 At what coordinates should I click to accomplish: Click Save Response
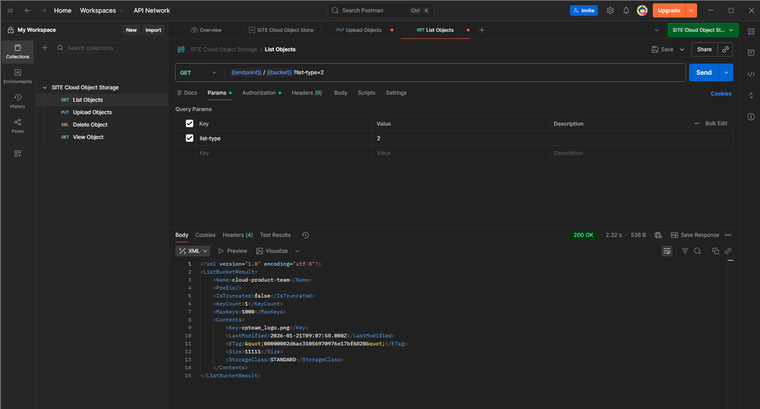coord(695,235)
